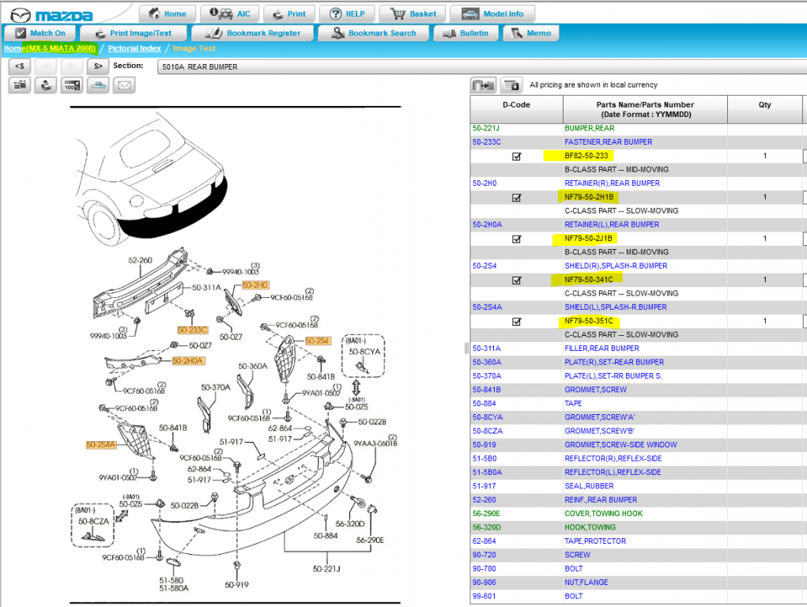This screenshot has width=807, height=607.
Task: Toggle checkbox for NF79-50-351C
Action: coord(517,321)
